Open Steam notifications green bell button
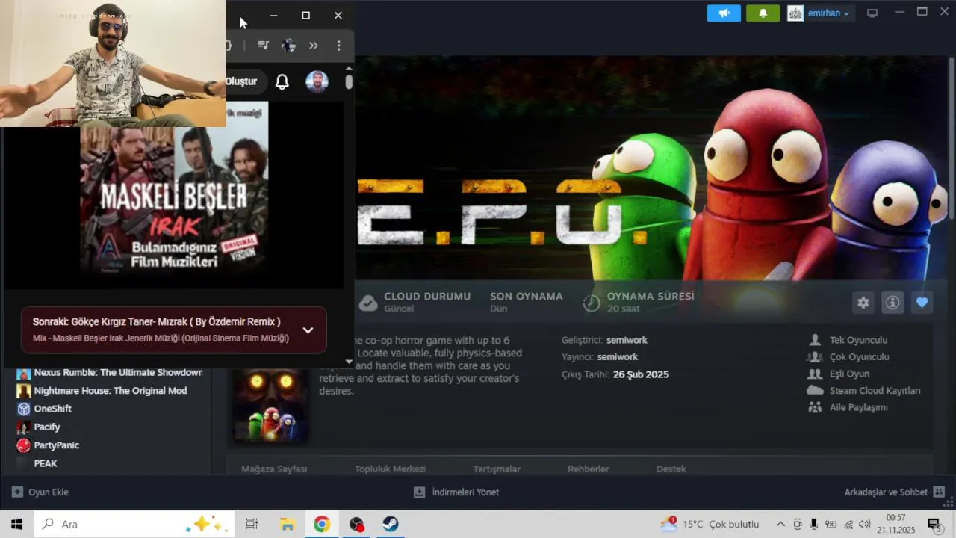This screenshot has width=956, height=538. (x=763, y=13)
